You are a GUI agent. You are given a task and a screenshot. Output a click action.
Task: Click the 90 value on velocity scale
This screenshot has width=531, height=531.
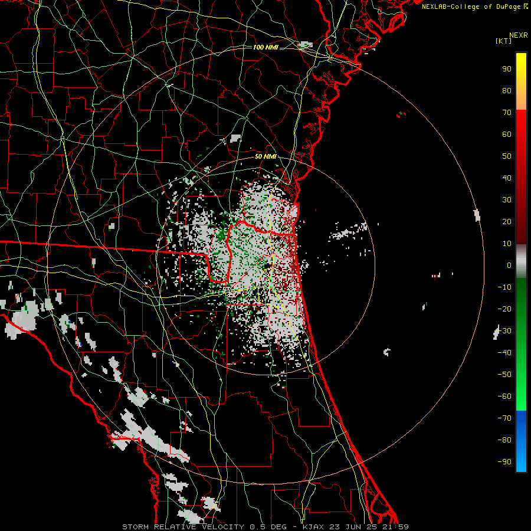[x=507, y=69]
